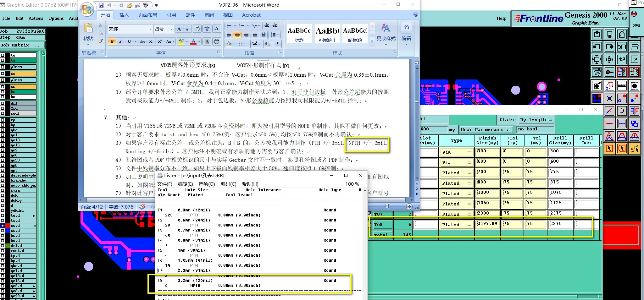Switch to the 页面布局 ribbon tab
The image size is (644, 300).
click(x=147, y=15)
